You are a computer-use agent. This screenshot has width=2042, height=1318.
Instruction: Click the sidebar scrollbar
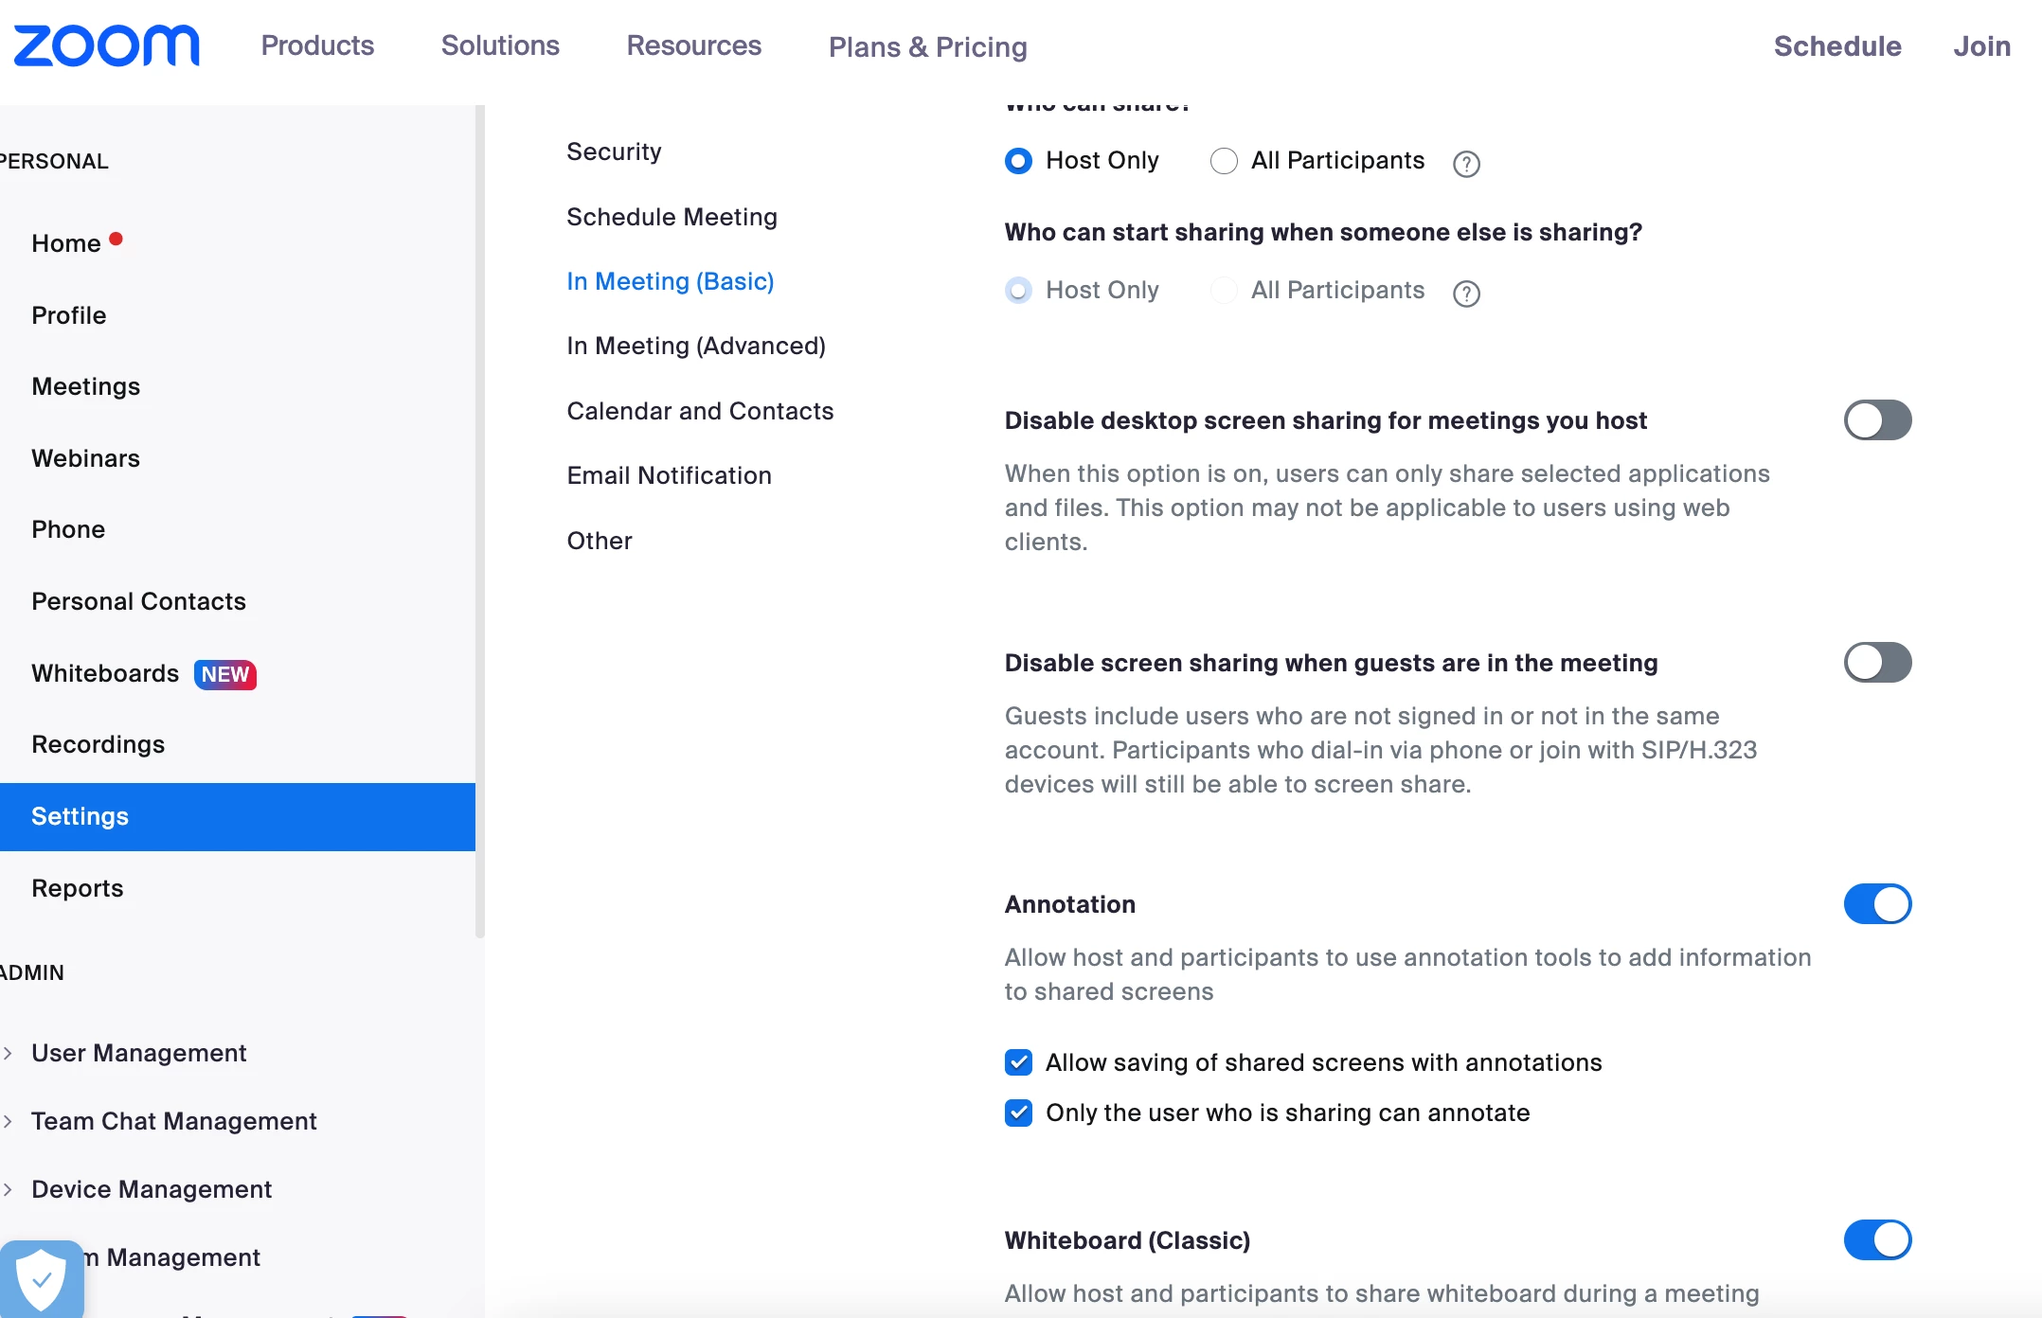point(480,521)
